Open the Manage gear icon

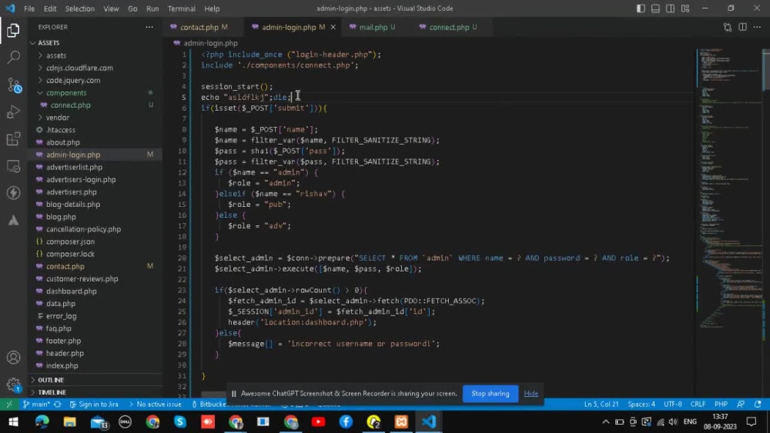coord(13,385)
